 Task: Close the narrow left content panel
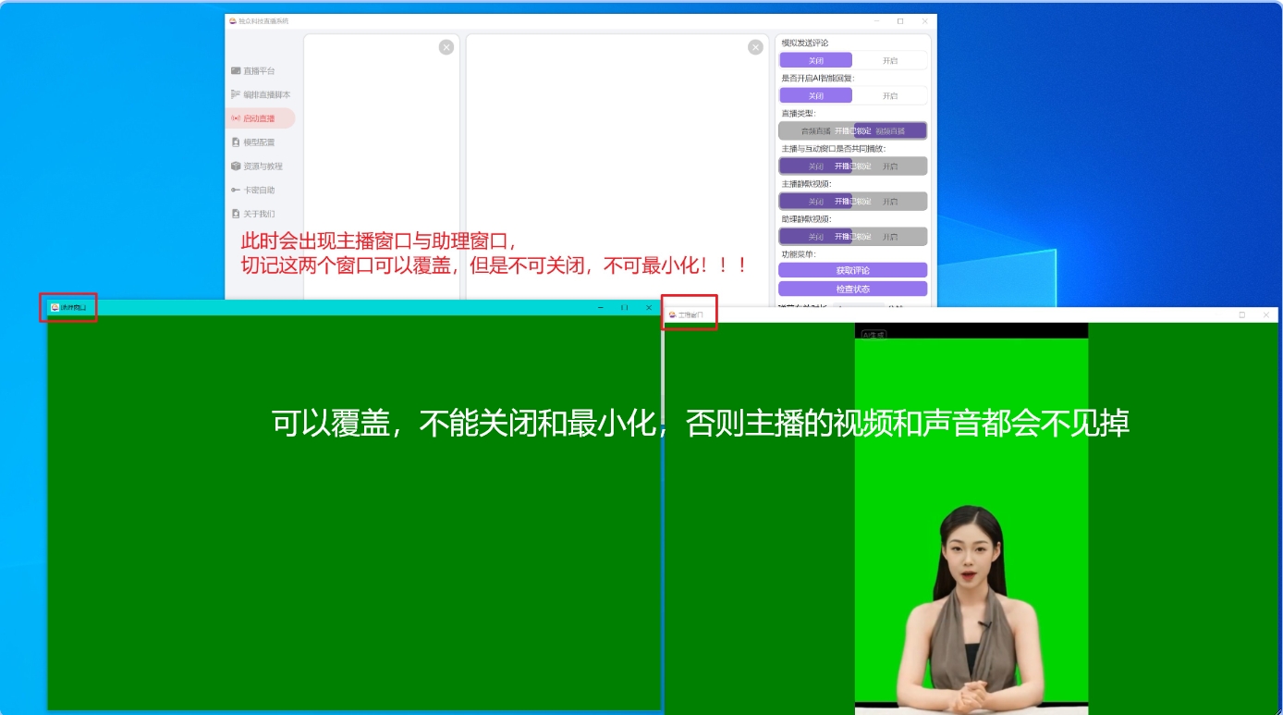(x=446, y=47)
